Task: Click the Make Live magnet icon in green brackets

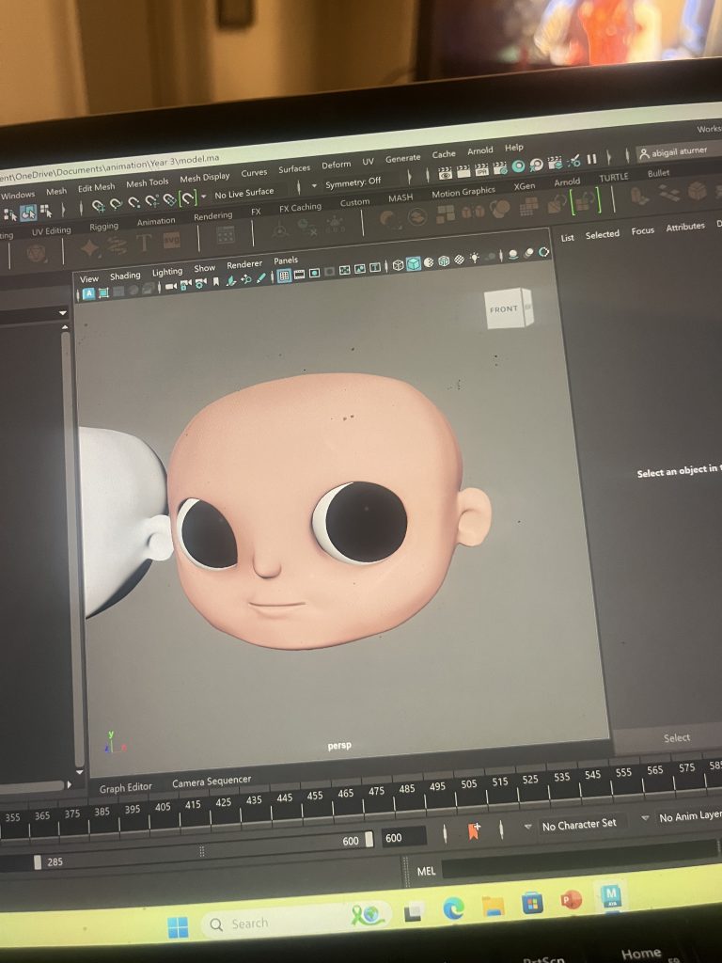Action: (188, 197)
